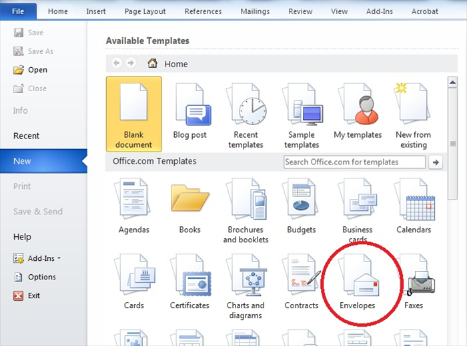The height and width of the screenshot is (346, 467).
Task: Open the Cards template category
Action: pyautogui.click(x=133, y=281)
